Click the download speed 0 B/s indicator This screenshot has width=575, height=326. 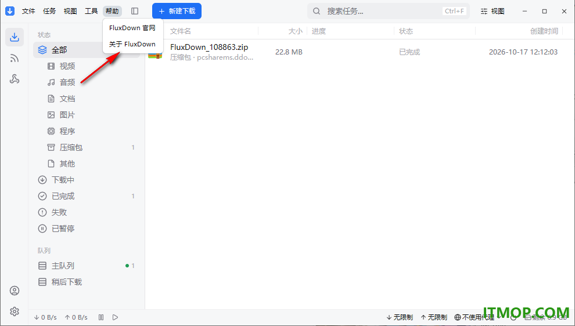pos(45,317)
